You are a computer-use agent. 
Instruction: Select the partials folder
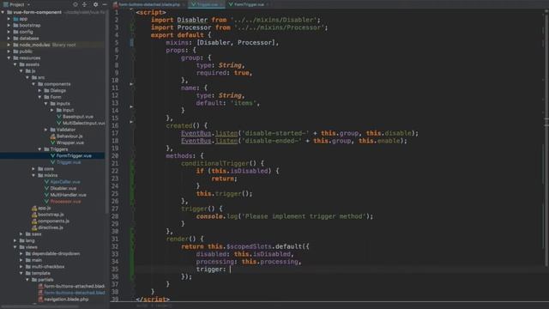pos(45,280)
